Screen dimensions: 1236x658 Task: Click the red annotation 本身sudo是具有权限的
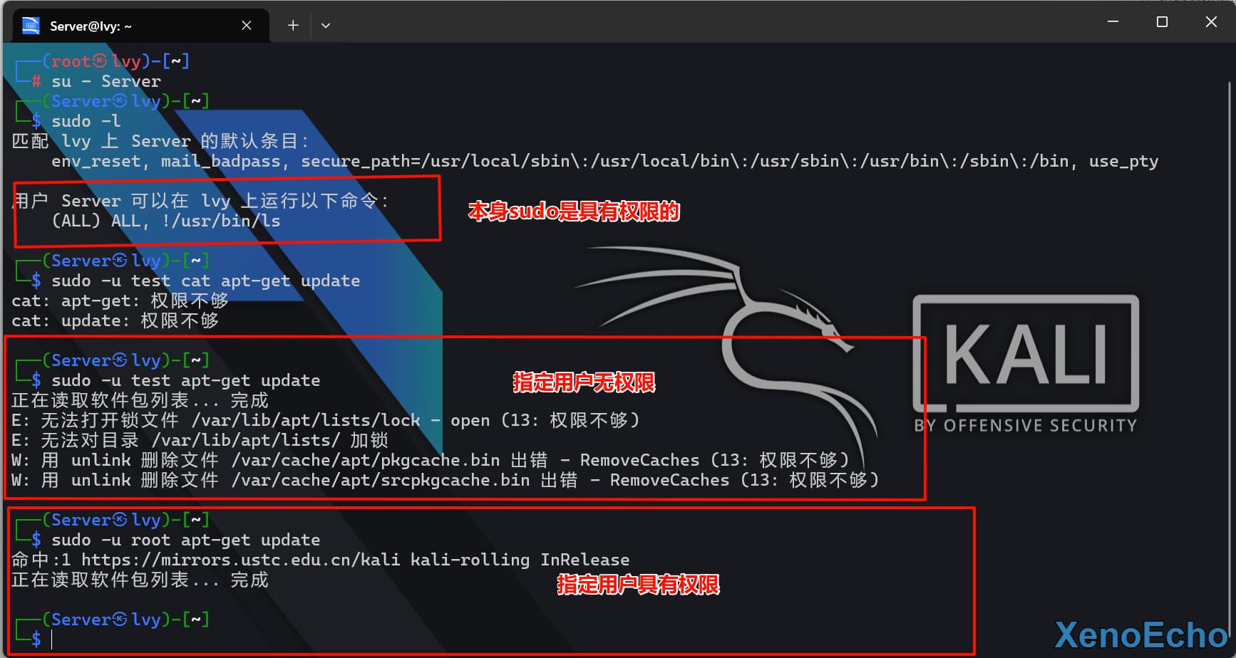pyautogui.click(x=573, y=211)
